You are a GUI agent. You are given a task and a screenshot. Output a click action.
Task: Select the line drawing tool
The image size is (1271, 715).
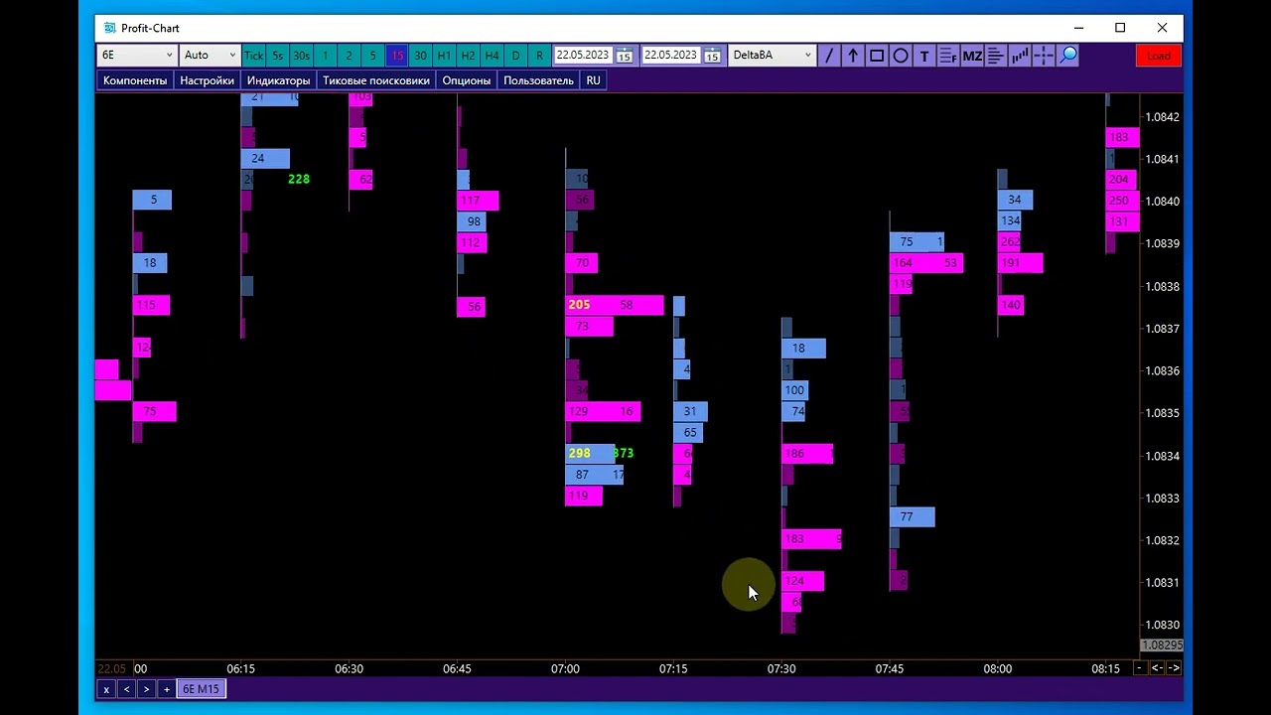click(x=828, y=56)
